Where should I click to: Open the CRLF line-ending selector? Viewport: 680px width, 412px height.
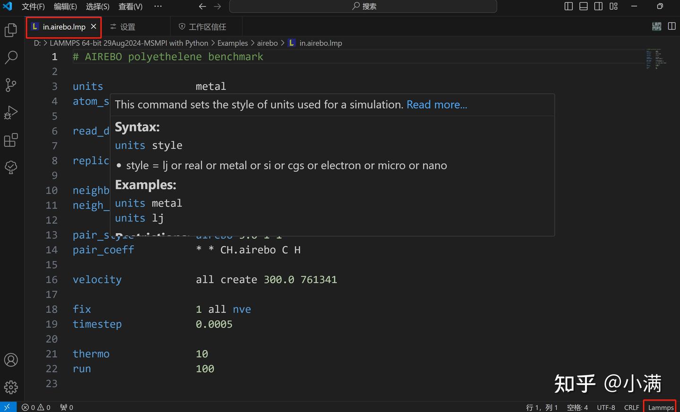pos(631,407)
